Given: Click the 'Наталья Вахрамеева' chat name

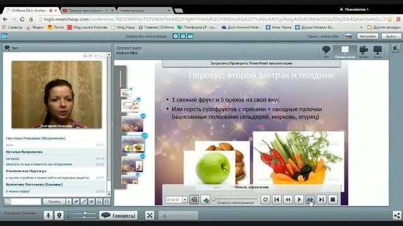Looking at the screenshot, I should coord(24,152).
